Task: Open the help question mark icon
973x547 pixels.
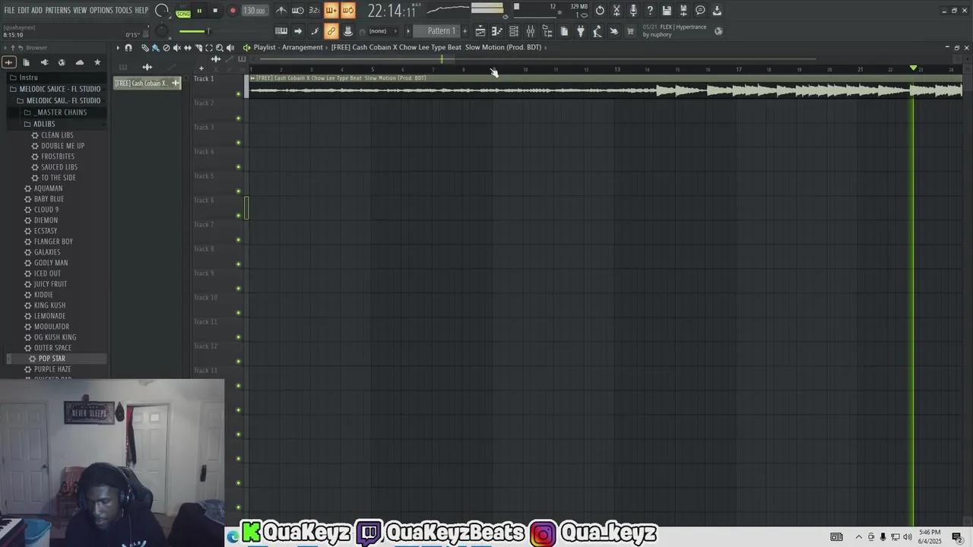Action: point(650,11)
